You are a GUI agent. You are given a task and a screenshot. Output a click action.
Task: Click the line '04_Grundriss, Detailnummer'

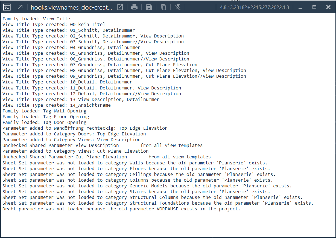pyautogui.click(x=71, y=48)
